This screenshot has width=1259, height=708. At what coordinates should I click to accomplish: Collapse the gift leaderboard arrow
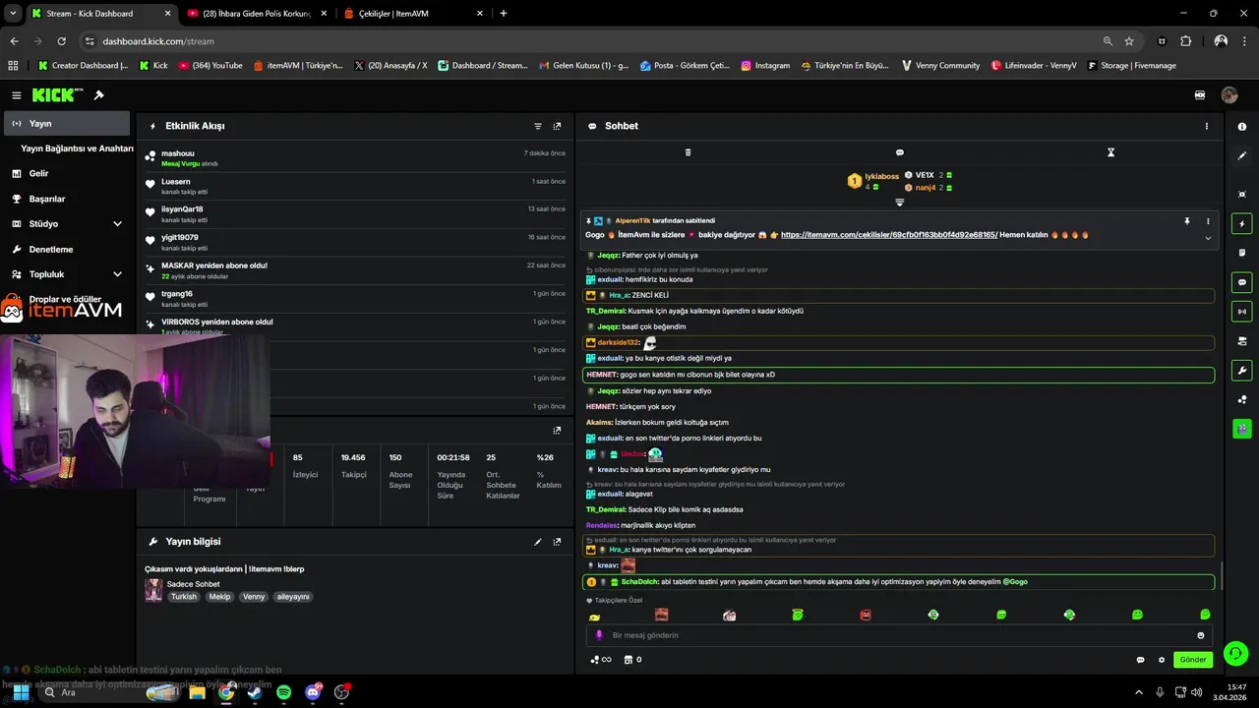(899, 203)
